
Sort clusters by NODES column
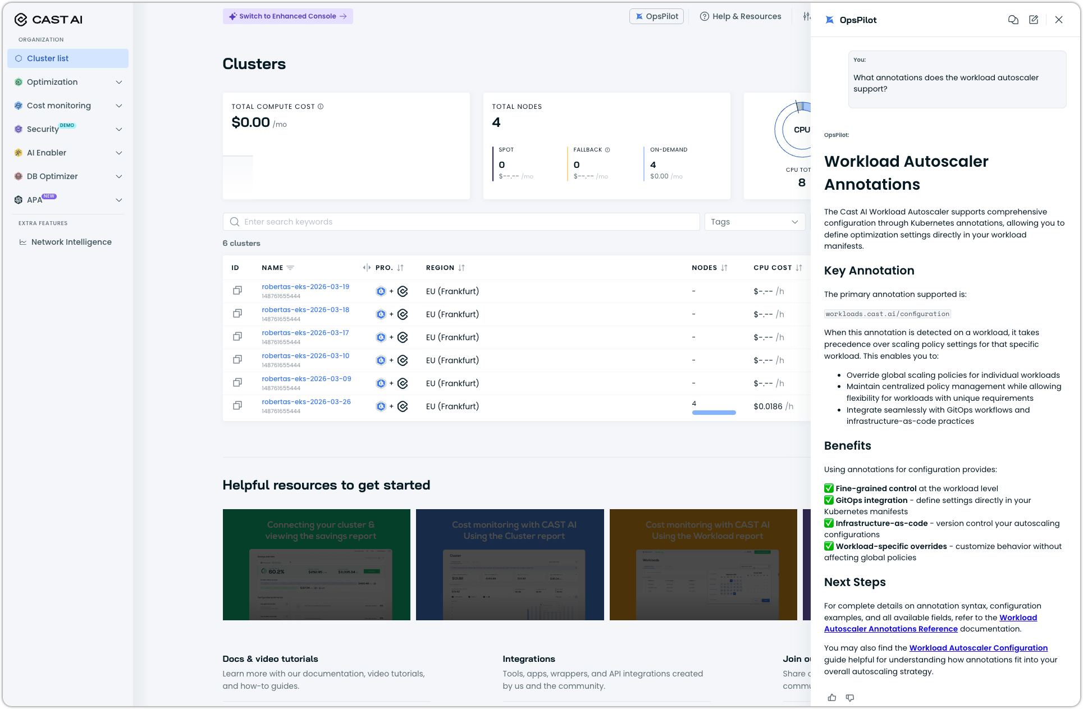(724, 268)
